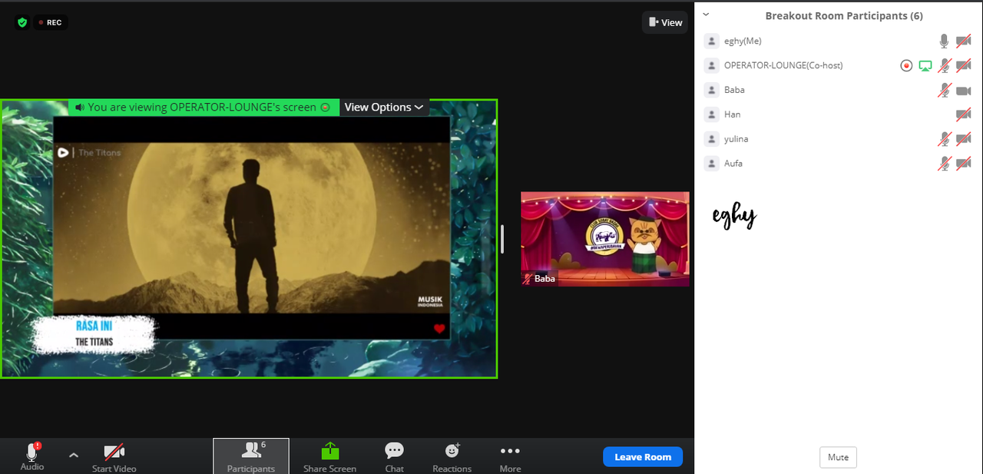
Task: Click Aufa's avatar icon in list
Action: 711,164
